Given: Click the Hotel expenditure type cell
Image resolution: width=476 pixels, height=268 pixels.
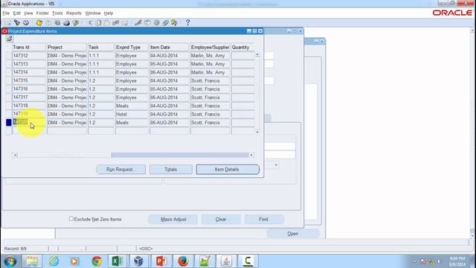Looking at the screenshot, I should pyautogui.click(x=132, y=114).
